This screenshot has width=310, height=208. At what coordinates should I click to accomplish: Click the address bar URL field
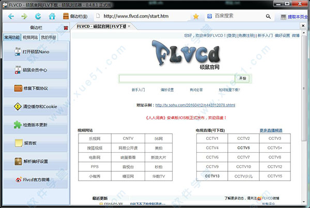pyautogui.click(x=143, y=16)
